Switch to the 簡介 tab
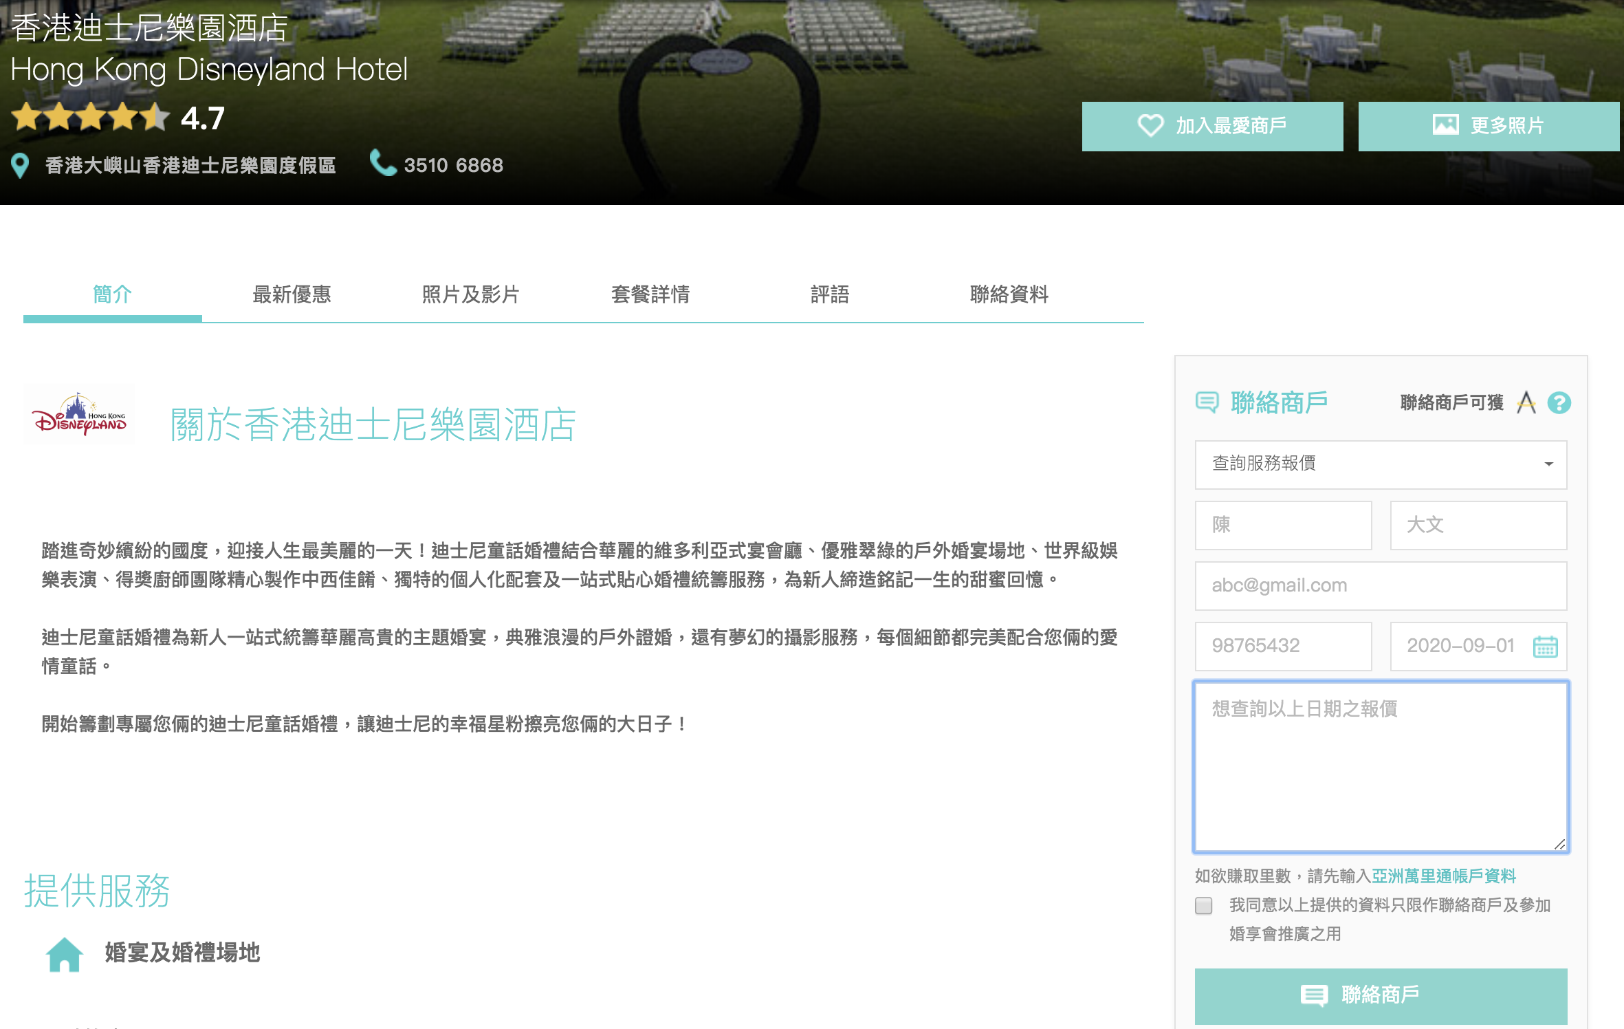Viewport: 1624px width, 1029px height. (112, 294)
